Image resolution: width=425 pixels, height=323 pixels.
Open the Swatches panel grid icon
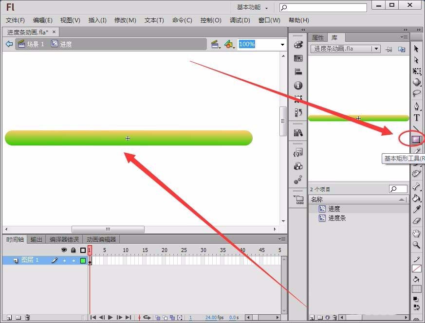point(298,58)
